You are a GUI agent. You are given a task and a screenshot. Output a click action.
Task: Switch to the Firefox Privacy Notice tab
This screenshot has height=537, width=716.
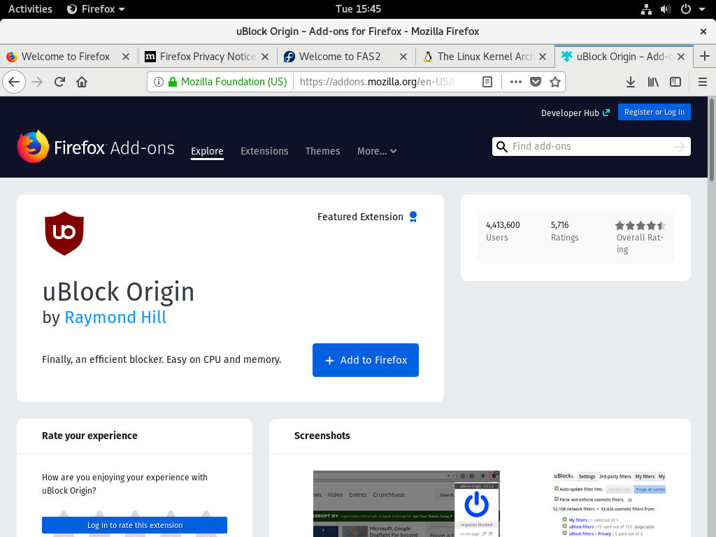pyautogui.click(x=208, y=57)
